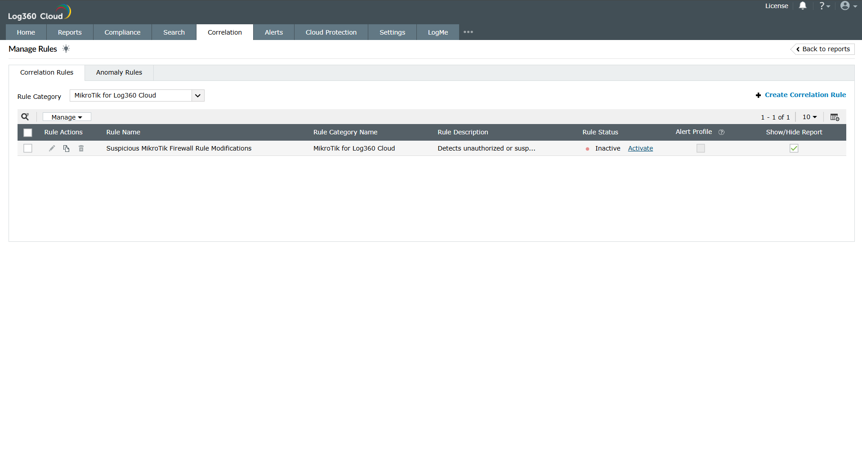The height and width of the screenshot is (462, 862).
Task: Go back to reports
Action: [x=822, y=49]
